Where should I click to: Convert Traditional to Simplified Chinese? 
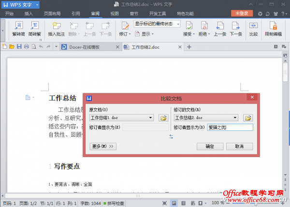19,29
